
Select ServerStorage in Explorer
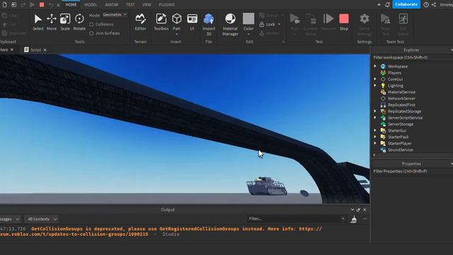[401, 124]
